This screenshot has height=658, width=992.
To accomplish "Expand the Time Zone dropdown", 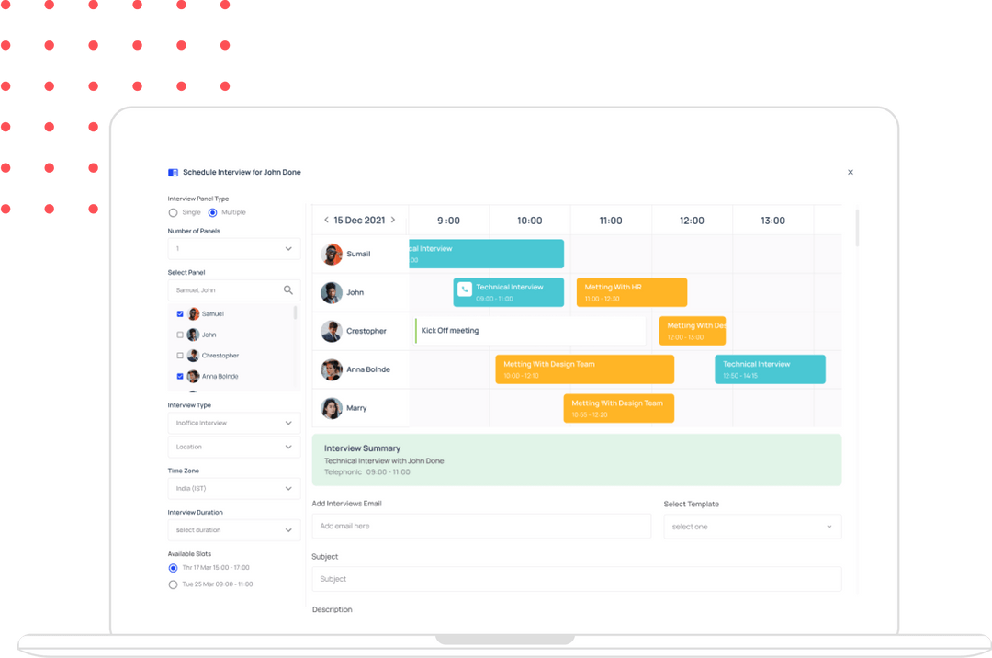I will 234,488.
